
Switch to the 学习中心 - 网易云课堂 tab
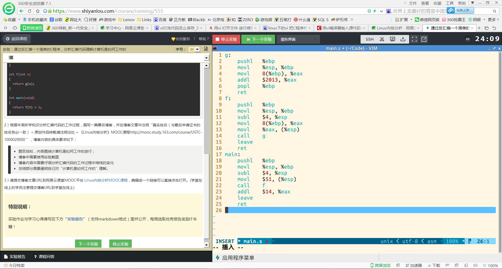[x=124, y=28]
